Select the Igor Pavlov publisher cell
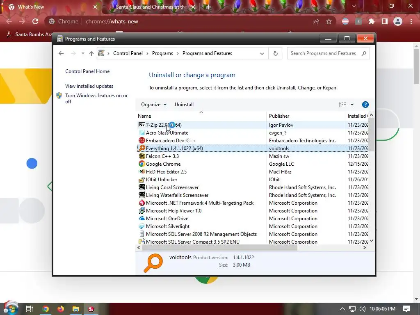 [x=281, y=125]
